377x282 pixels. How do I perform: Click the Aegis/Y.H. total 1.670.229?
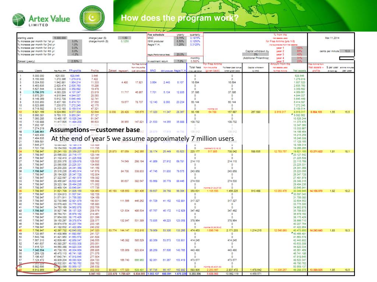click(x=180, y=274)
